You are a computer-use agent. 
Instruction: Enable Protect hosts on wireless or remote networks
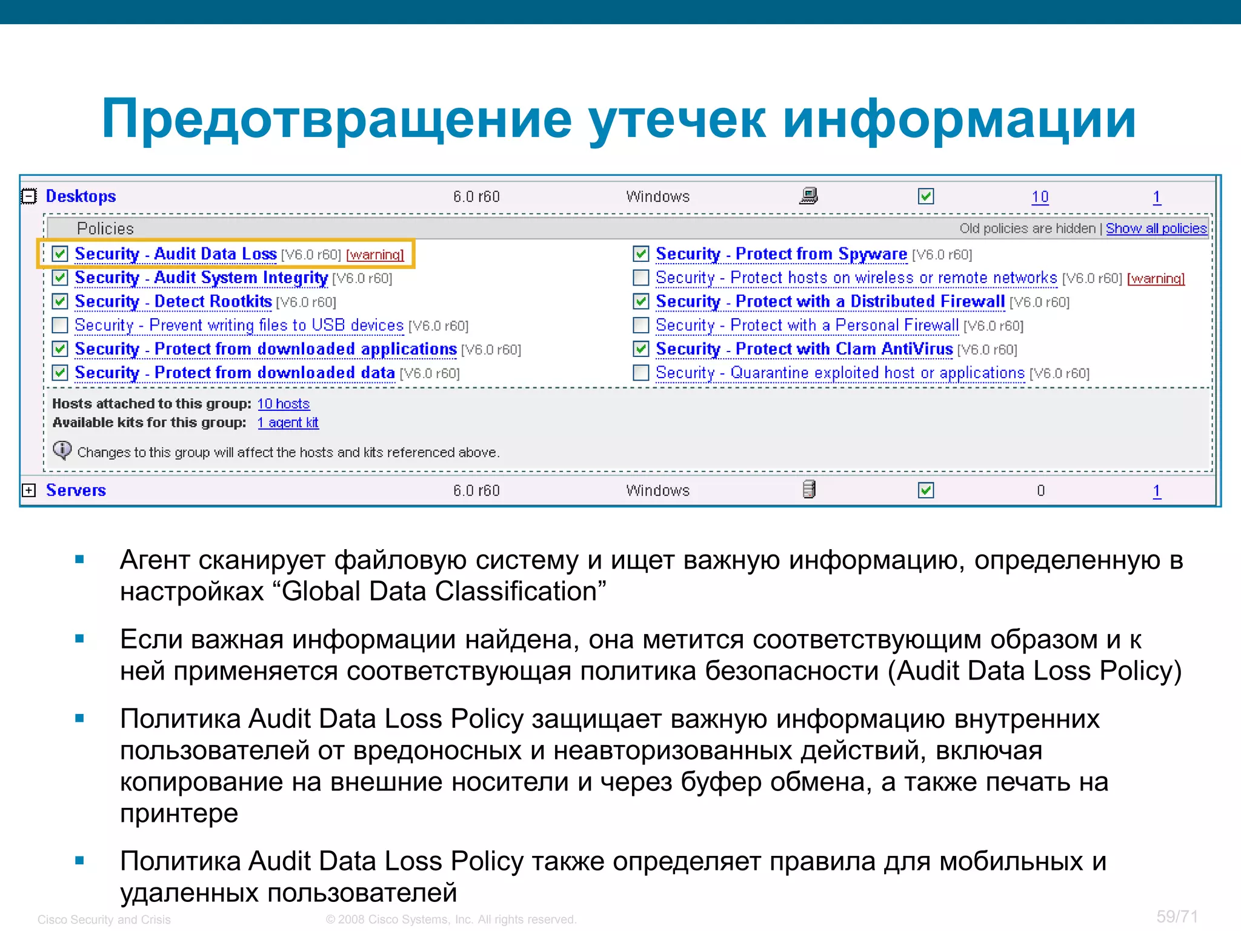click(641, 278)
